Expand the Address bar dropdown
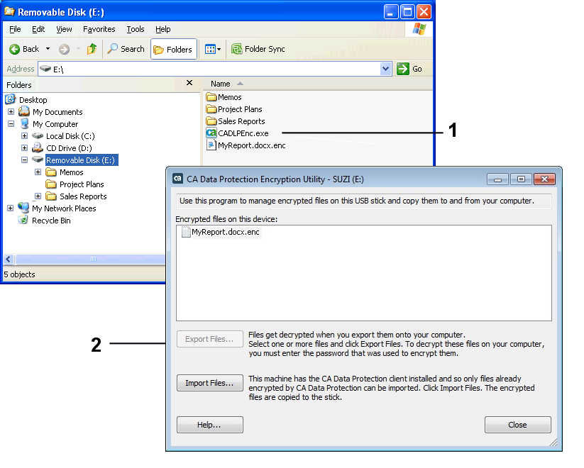The height and width of the screenshot is (468, 584). tap(385, 69)
